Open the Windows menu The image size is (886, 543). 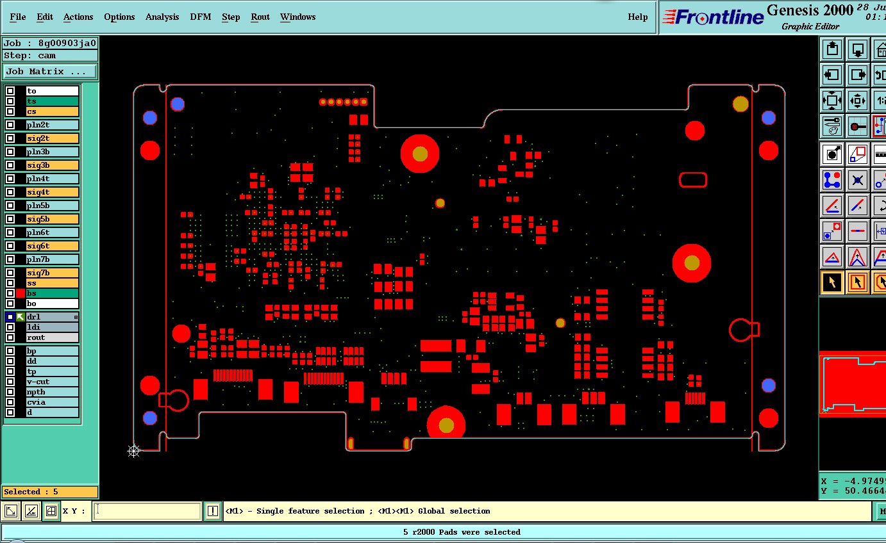(x=297, y=17)
